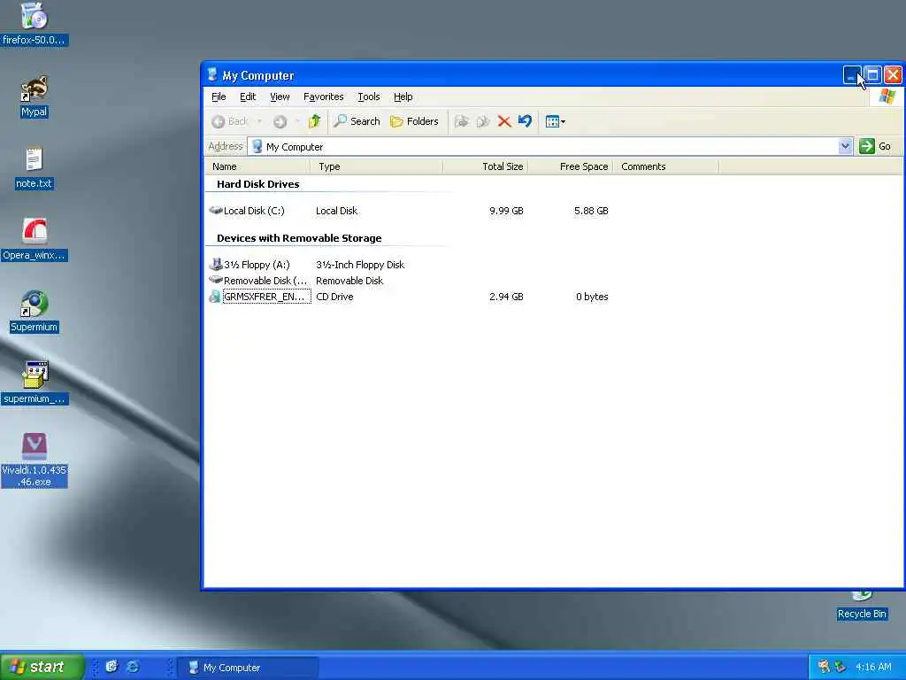Screen dimensions: 906x680
Task: Maximize the My Computer window
Action: click(x=872, y=74)
